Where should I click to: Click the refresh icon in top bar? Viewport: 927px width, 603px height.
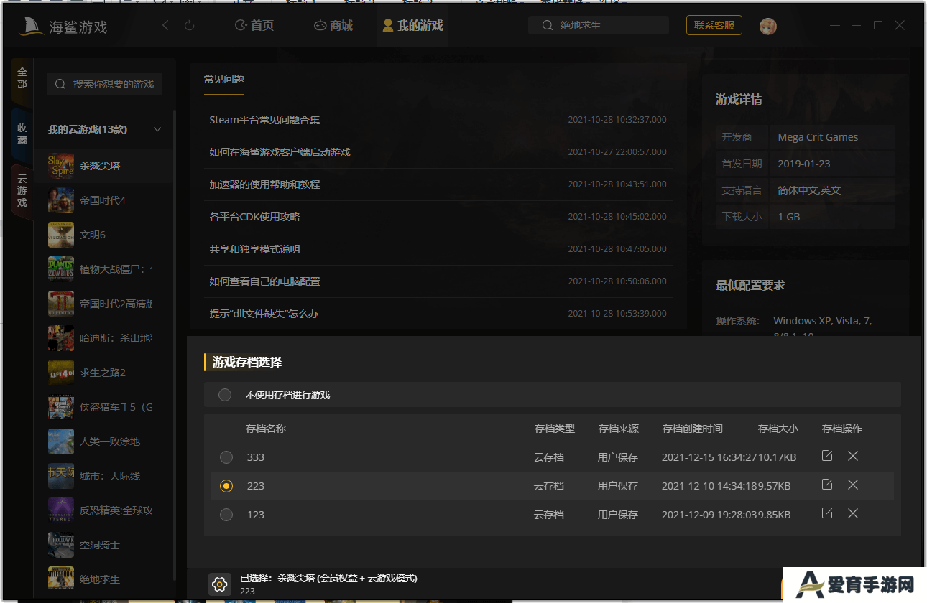coord(190,25)
